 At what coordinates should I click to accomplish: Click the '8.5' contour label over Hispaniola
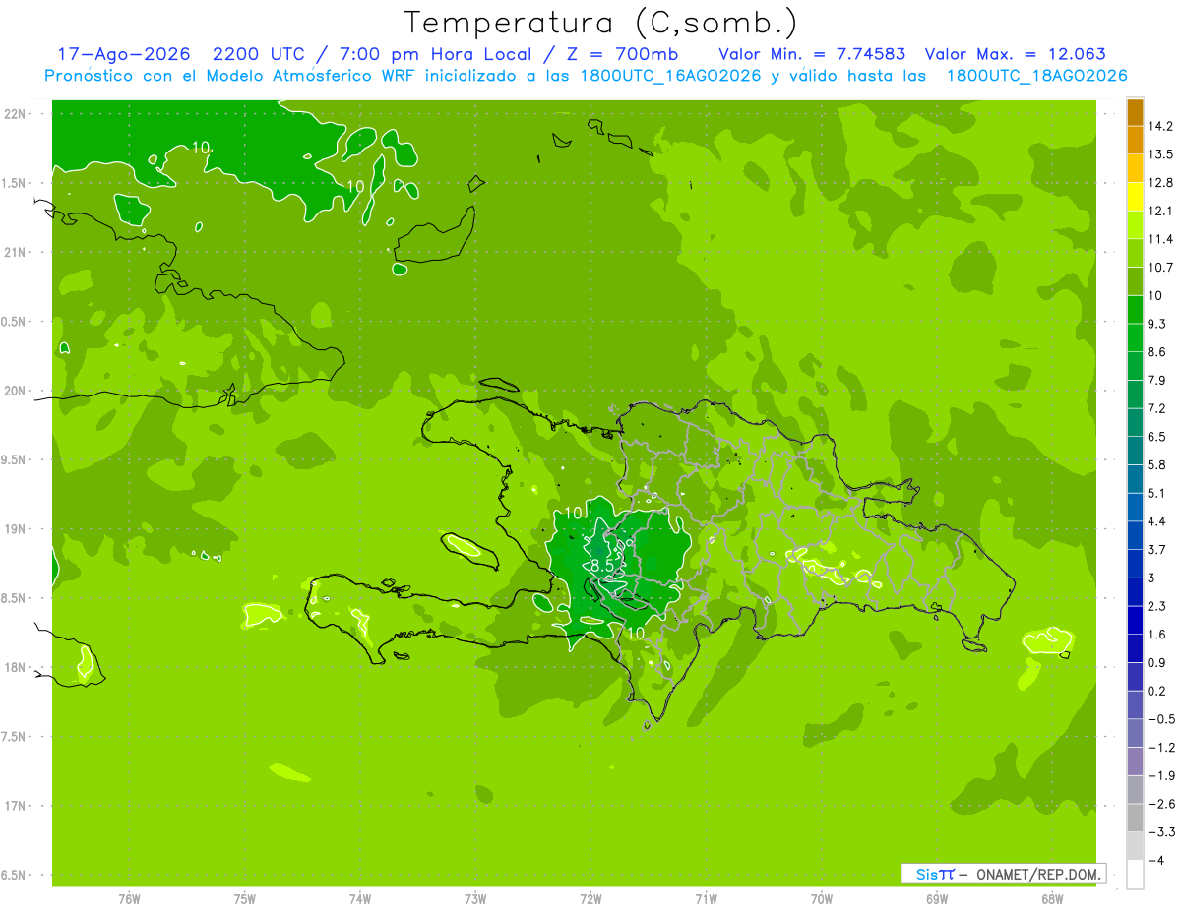point(601,566)
